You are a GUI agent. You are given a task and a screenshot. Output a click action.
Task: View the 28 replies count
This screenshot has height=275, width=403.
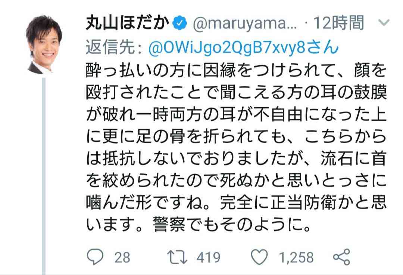122,257
